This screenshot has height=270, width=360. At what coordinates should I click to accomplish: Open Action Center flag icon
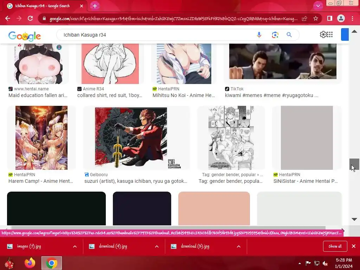click(308, 263)
